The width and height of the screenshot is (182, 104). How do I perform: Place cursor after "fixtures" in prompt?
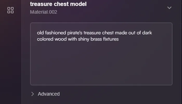click(119, 39)
